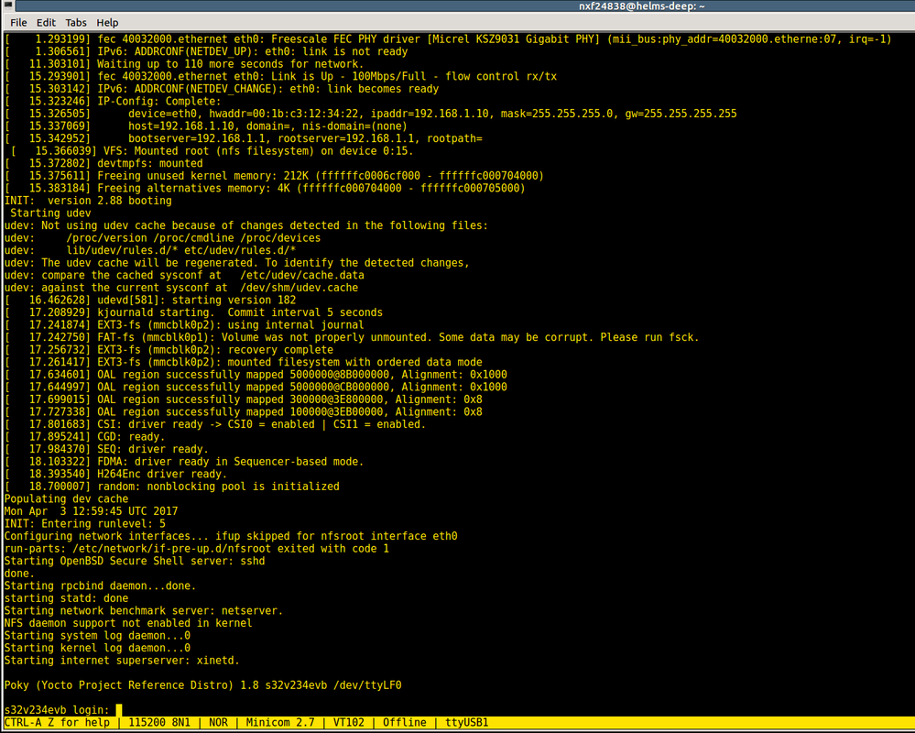Click 'udevd[581]: starting version 182' line
Screen dimensions: 915x733
coord(150,300)
